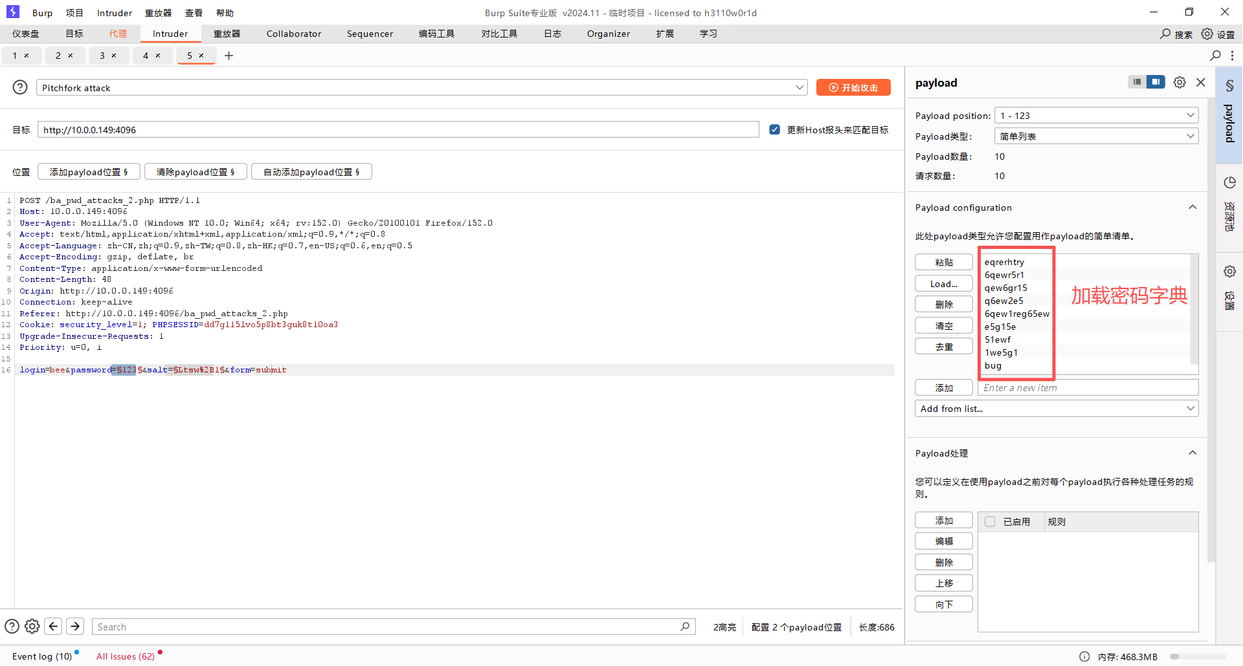
Task: Switch payload panel to left-docked layout
Action: pyautogui.click(x=1137, y=82)
